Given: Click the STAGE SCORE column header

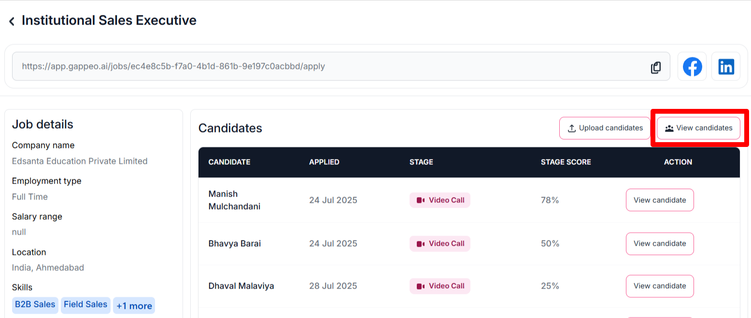Looking at the screenshot, I should [x=566, y=162].
